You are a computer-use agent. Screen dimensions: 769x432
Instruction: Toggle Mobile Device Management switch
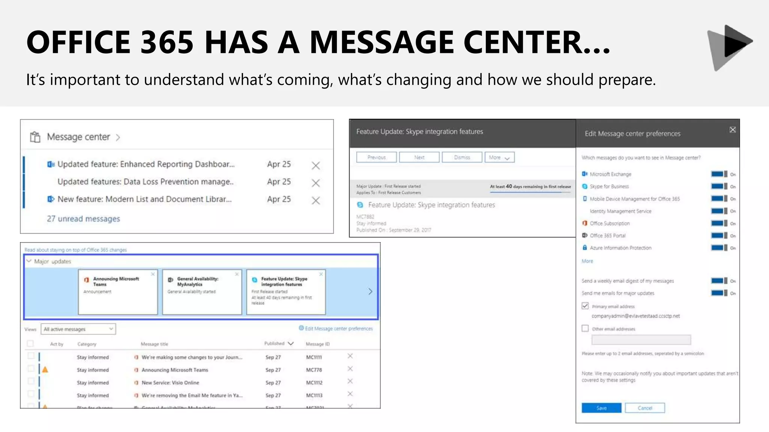(719, 199)
